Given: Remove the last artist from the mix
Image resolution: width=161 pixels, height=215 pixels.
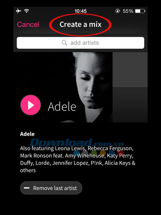Looking at the screenshot, I should (x=51, y=188).
